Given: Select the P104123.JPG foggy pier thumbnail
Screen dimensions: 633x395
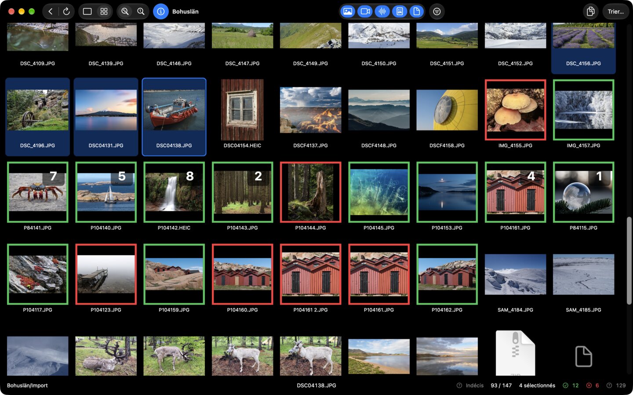Looking at the screenshot, I should tap(106, 274).
